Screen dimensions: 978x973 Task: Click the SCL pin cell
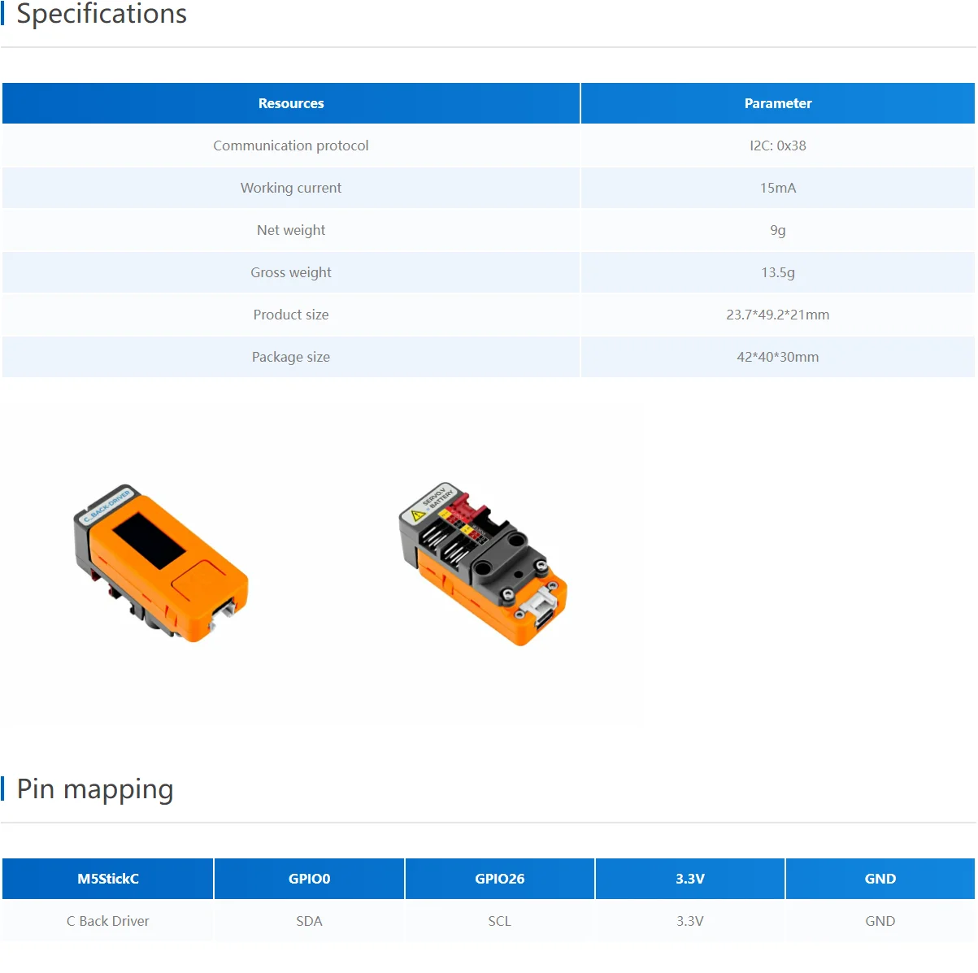[499, 921]
